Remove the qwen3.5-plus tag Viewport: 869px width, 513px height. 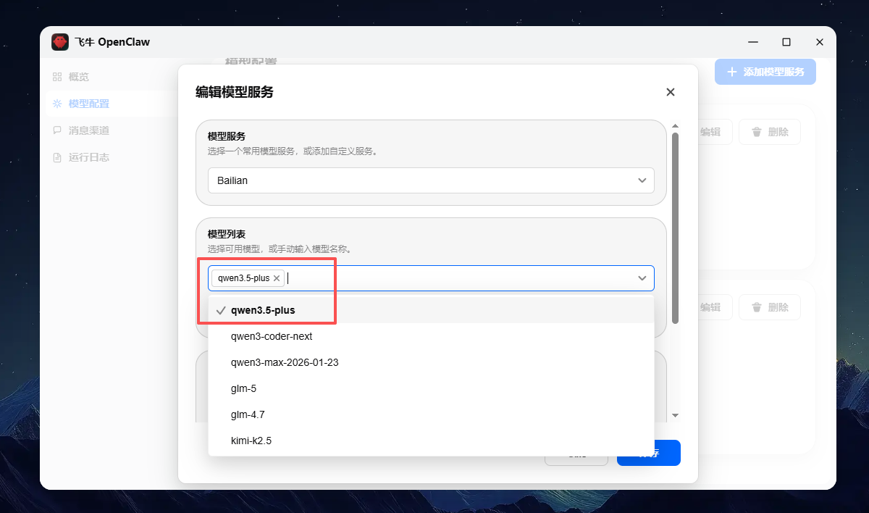pos(277,278)
